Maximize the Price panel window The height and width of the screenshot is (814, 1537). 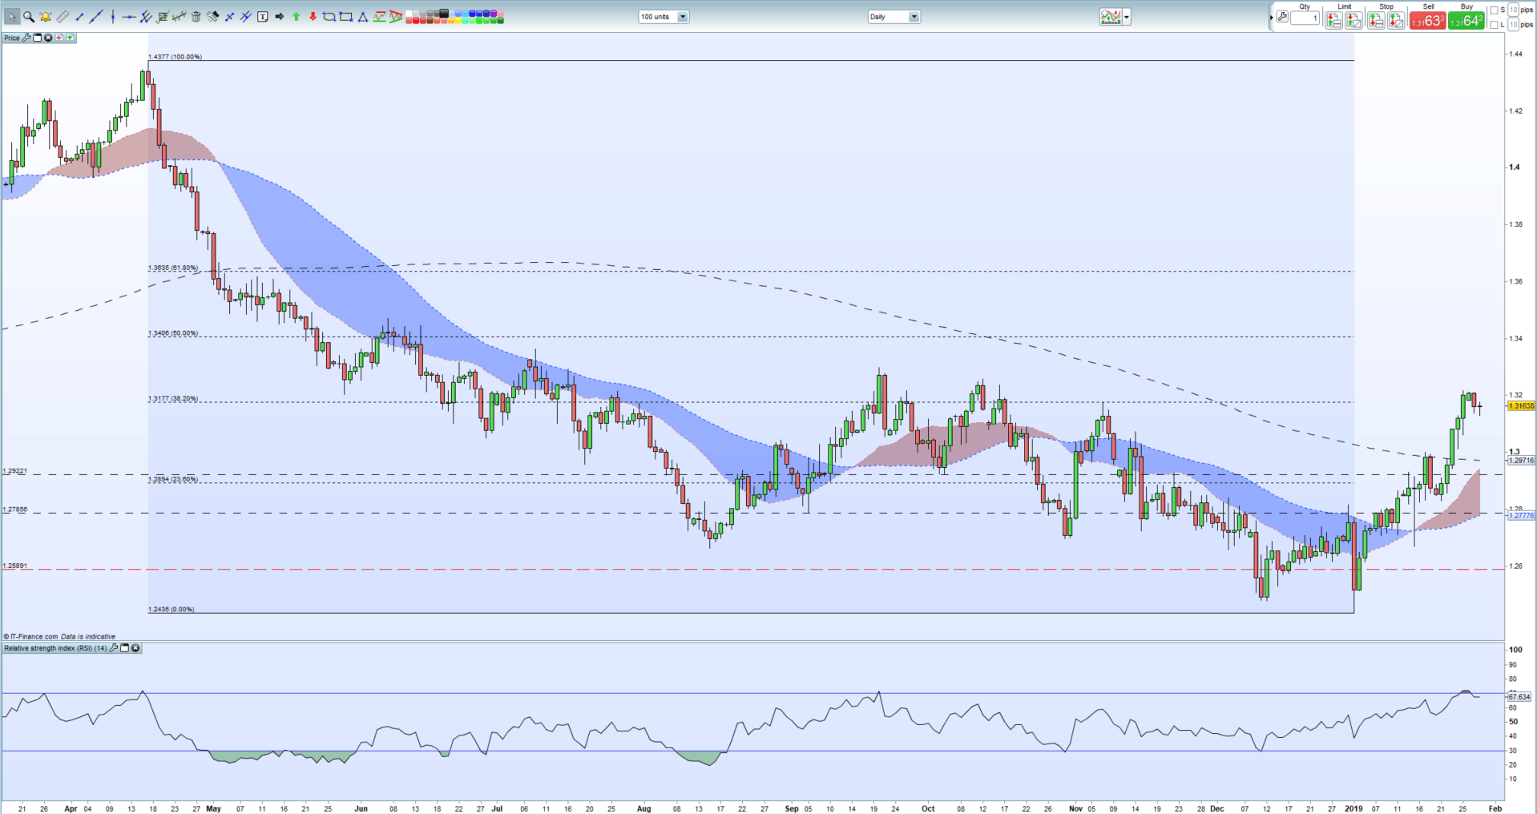pos(37,38)
